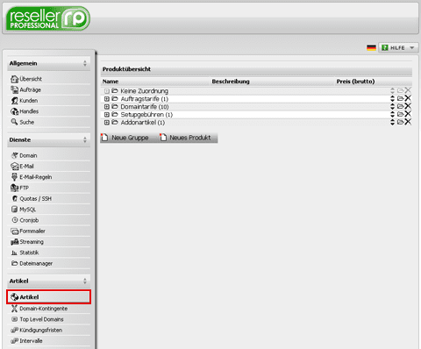This screenshot has width=421, height=349.
Task: Click the Kunden person icon
Action: click(14, 101)
